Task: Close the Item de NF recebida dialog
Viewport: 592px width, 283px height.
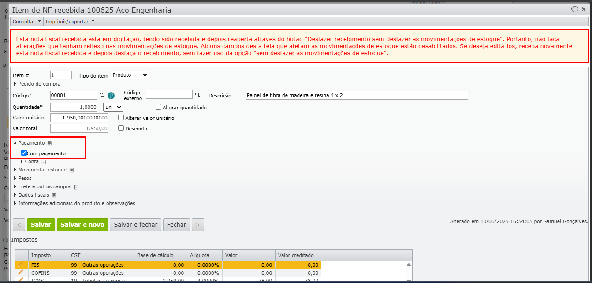Action: tap(585, 9)
